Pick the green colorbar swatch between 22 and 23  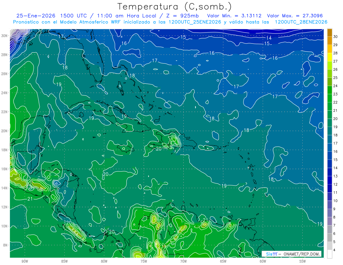[330, 98]
